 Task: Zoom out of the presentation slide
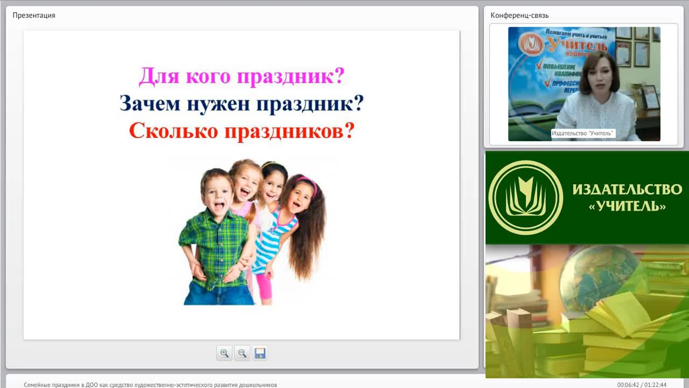[242, 354]
